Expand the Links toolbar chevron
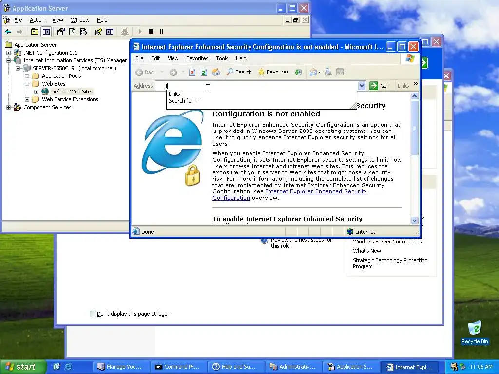Image resolution: width=499 pixels, height=374 pixels. tap(415, 84)
